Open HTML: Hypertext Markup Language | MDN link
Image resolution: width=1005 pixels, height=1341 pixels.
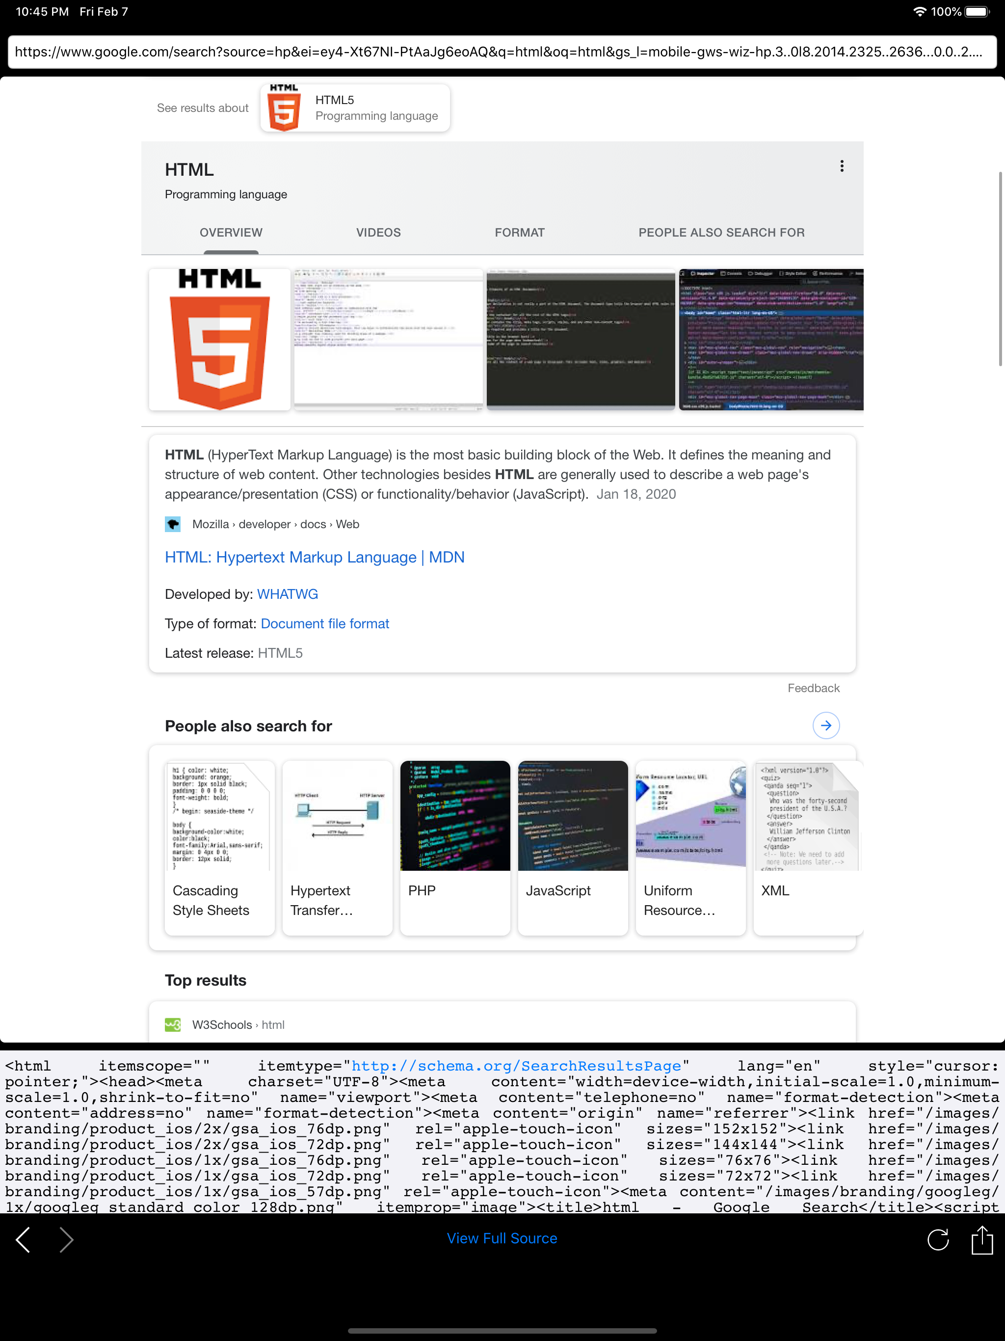[315, 557]
